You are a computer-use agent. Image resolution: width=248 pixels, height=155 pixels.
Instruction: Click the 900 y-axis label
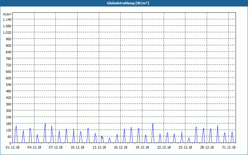tap(9, 46)
